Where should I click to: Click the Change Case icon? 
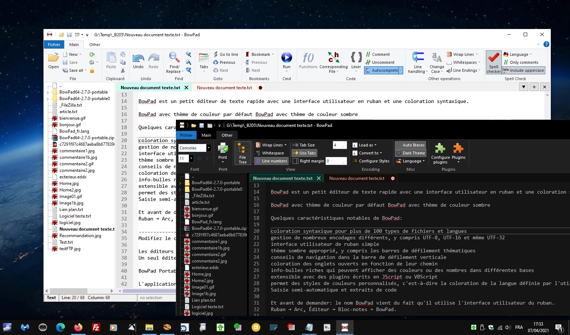pos(437,57)
